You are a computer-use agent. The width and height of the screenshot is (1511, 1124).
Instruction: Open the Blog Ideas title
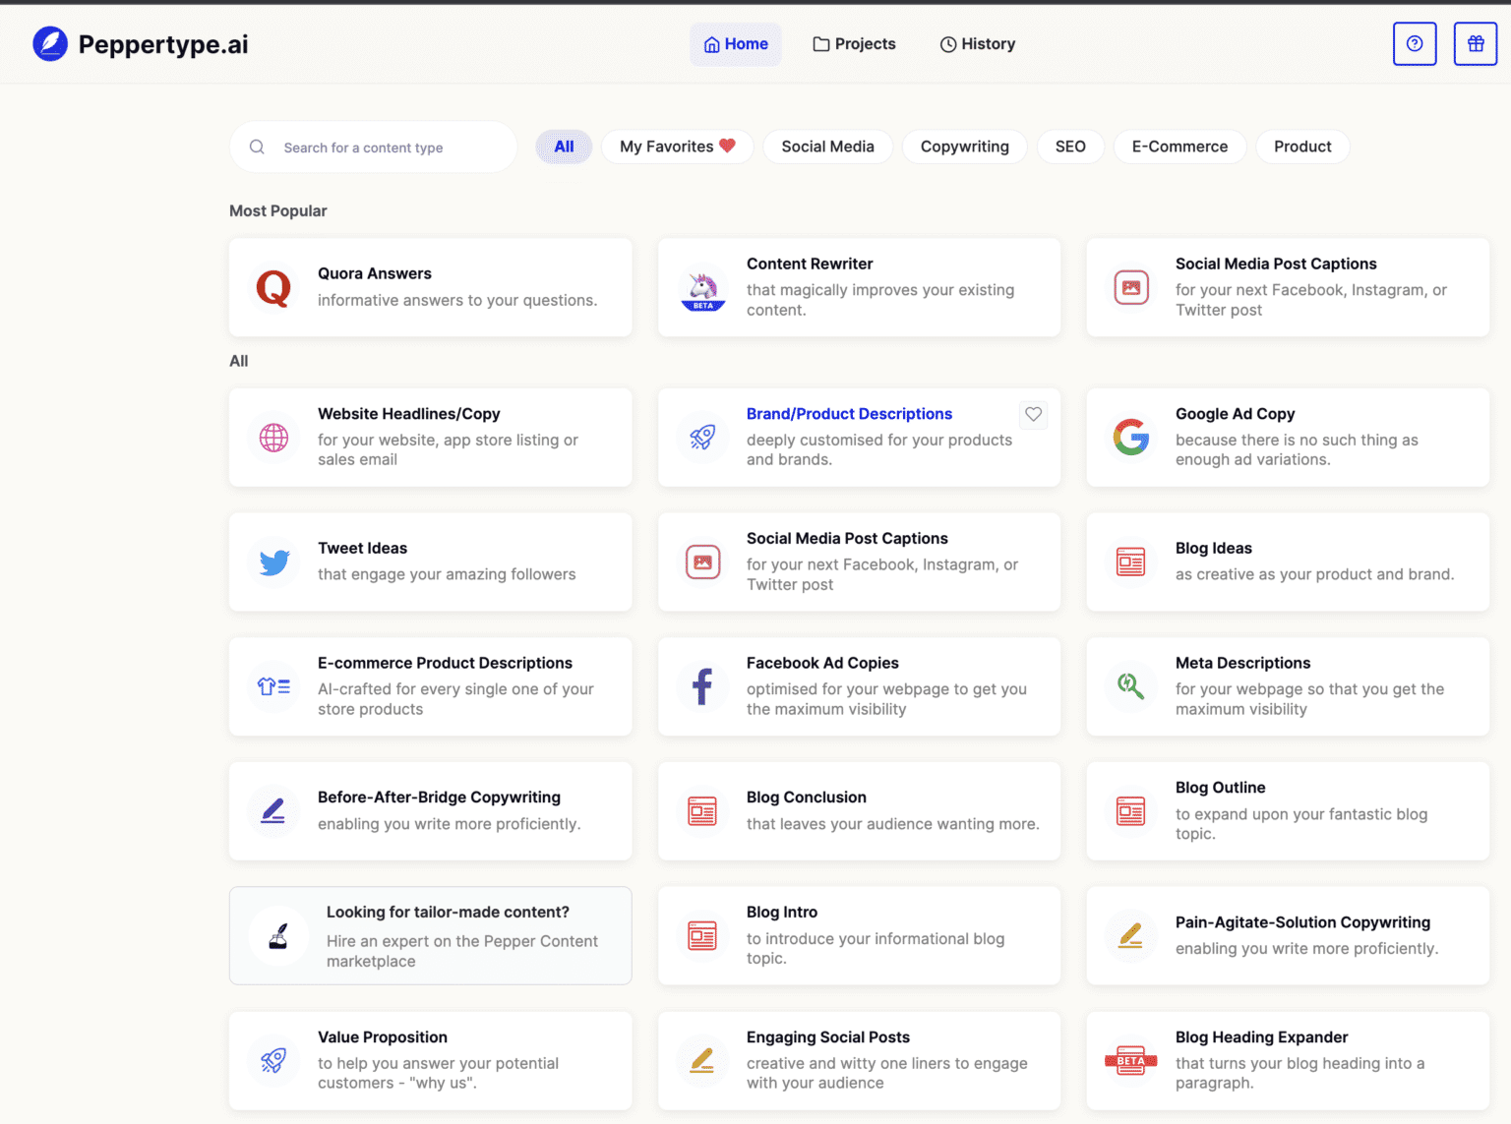coord(1214,548)
